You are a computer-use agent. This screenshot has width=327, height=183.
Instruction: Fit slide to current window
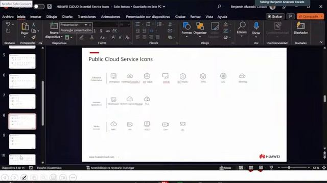pos(324,168)
